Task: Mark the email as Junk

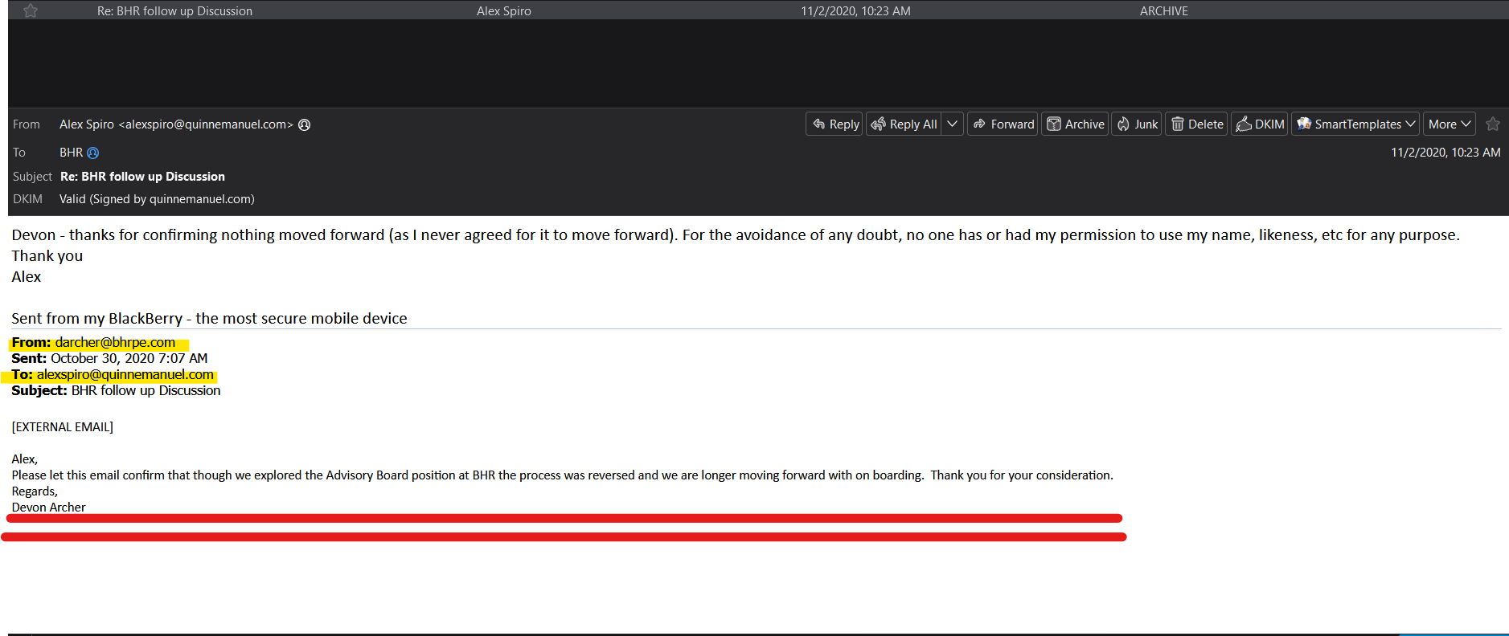Action: [x=1137, y=124]
